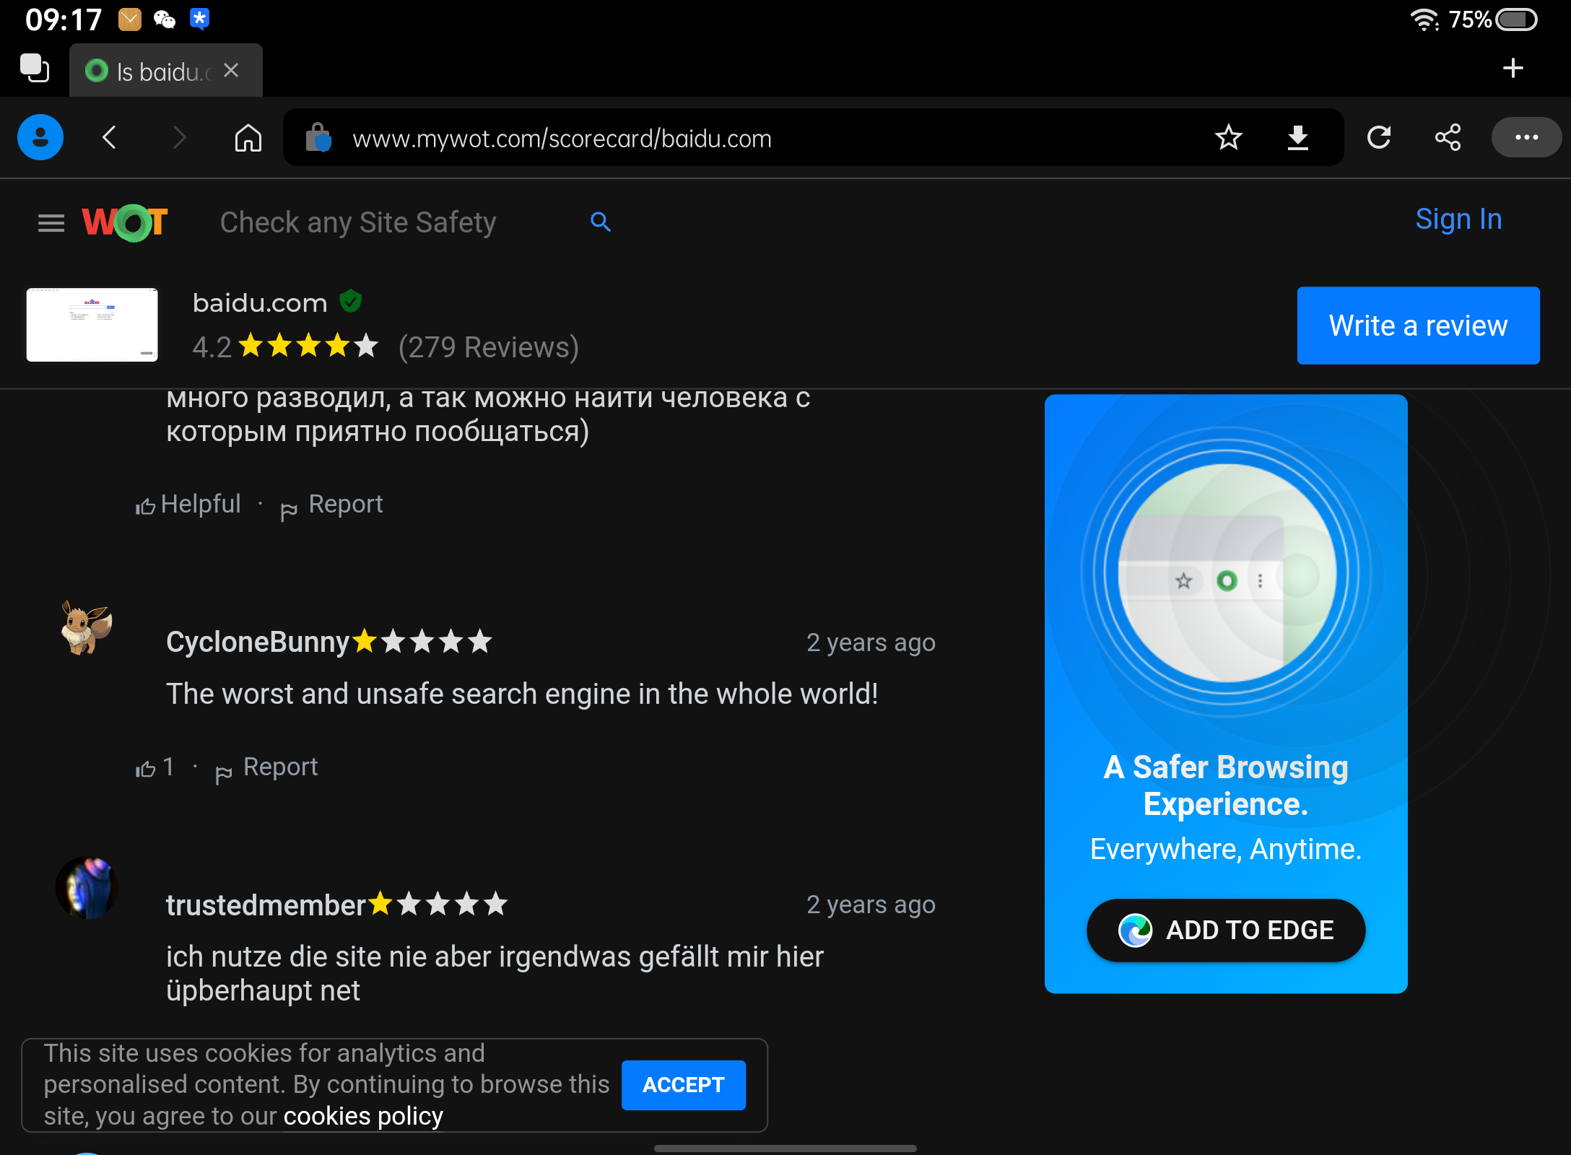
Task: Tap the orange mail notification icon
Action: [130, 19]
